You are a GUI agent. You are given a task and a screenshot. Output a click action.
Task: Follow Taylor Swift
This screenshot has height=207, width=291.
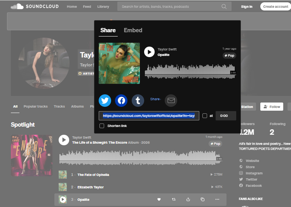[x=272, y=107]
